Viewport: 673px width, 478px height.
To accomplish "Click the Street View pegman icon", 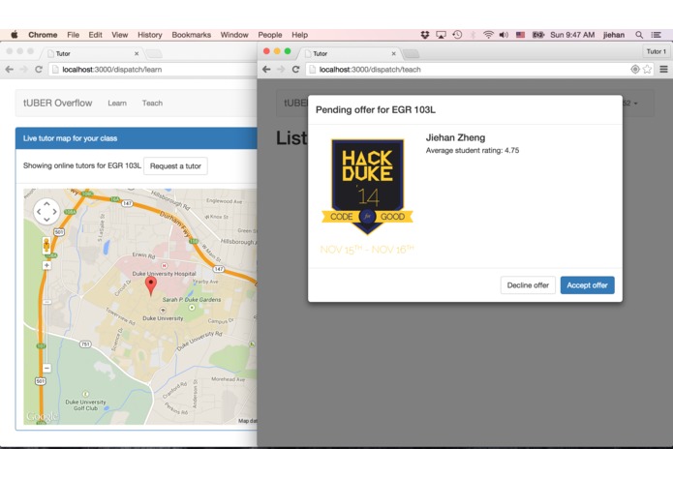I will point(46,246).
